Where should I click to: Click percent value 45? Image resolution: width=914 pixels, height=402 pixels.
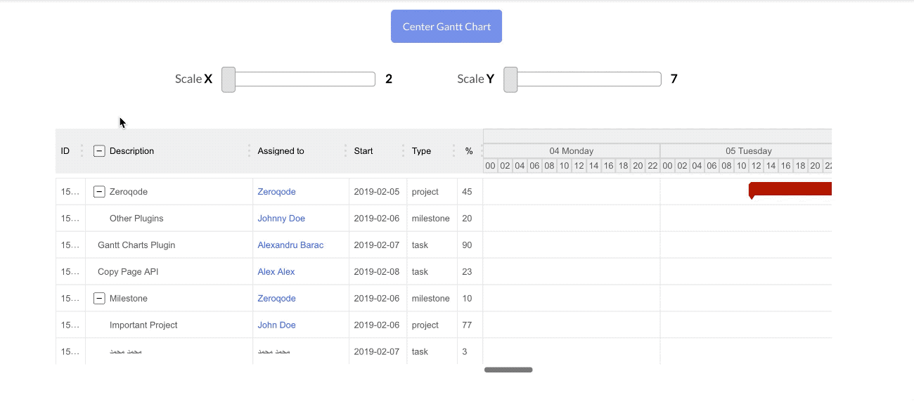pyautogui.click(x=468, y=192)
